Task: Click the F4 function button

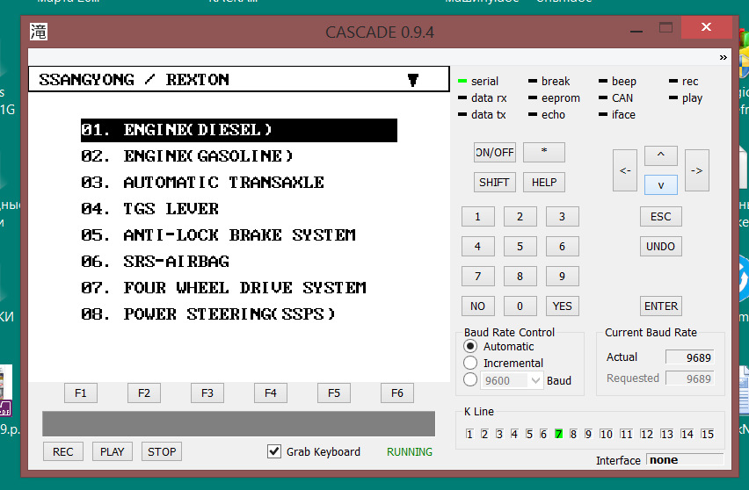Action: pos(271,393)
